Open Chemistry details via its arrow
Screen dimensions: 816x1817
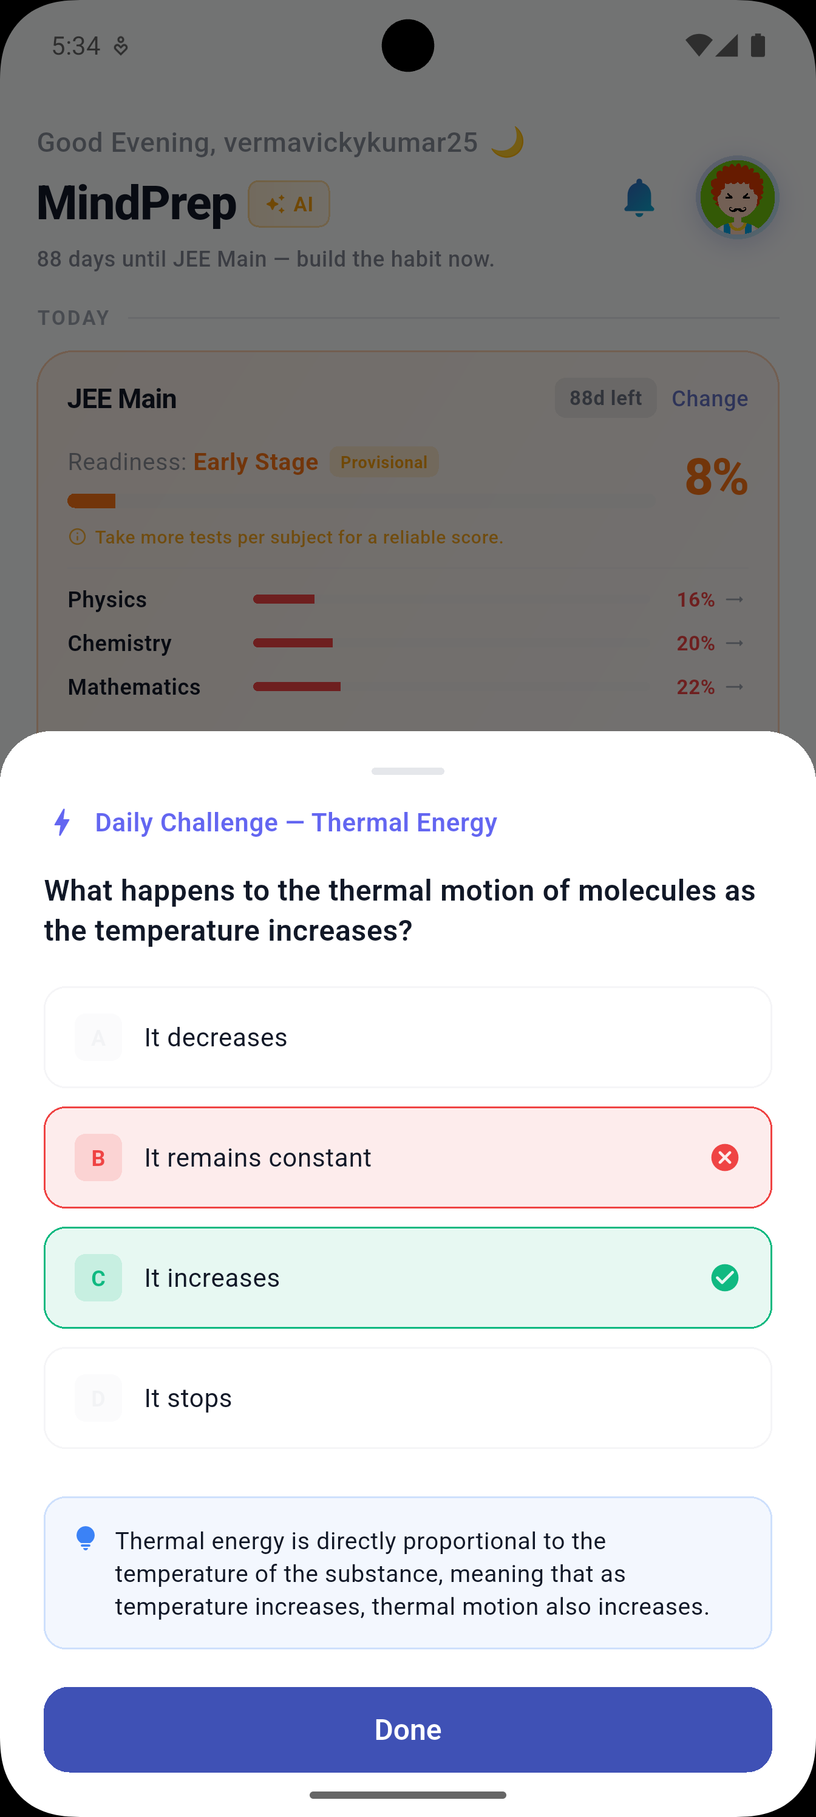[x=735, y=643]
